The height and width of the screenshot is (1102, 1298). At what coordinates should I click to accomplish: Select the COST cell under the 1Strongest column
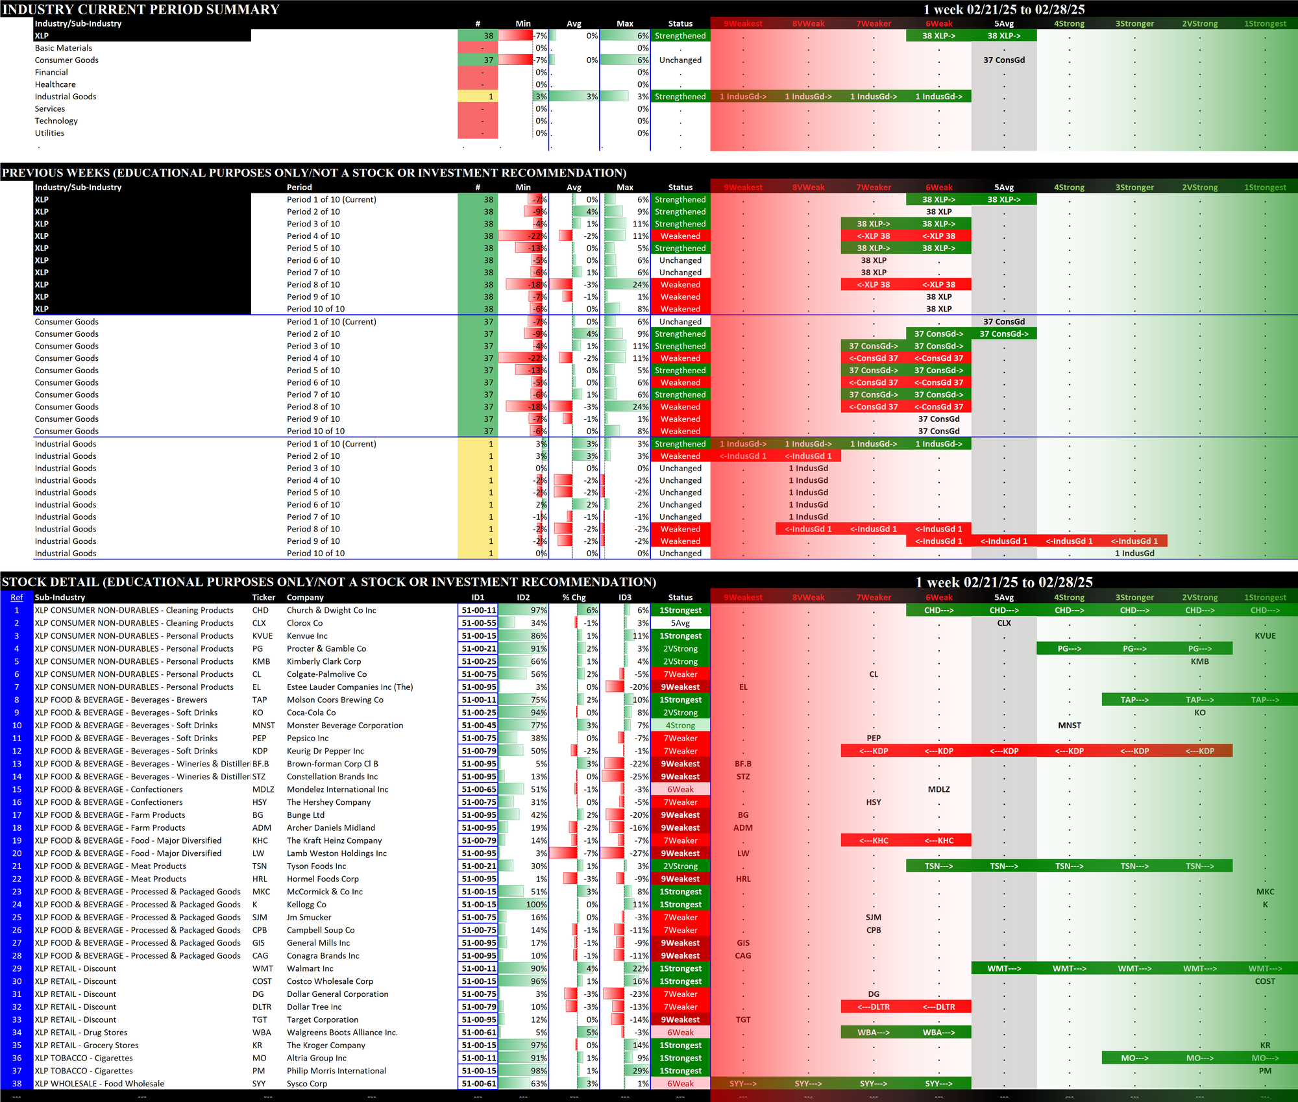coord(1264,981)
